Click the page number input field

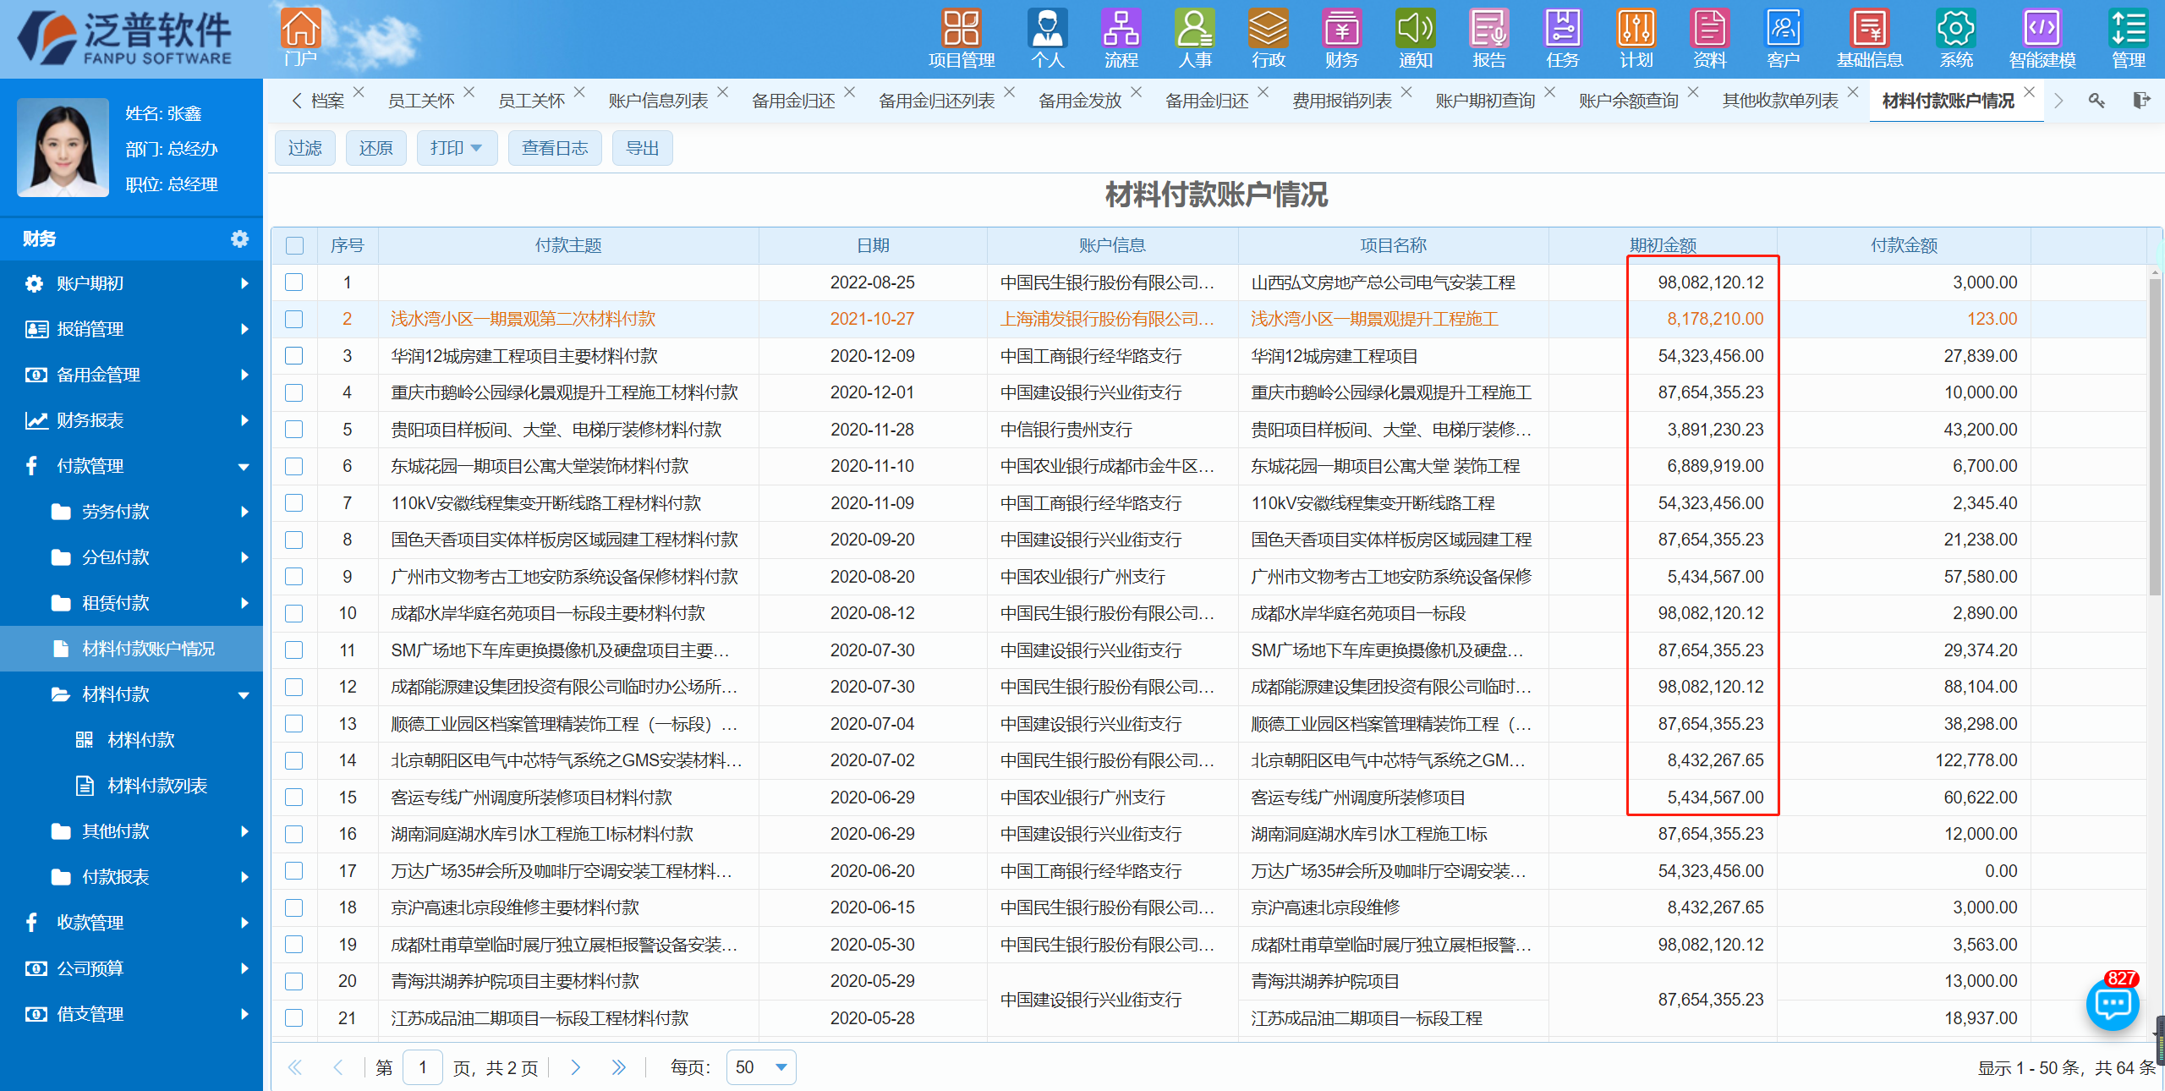pyautogui.click(x=423, y=1067)
